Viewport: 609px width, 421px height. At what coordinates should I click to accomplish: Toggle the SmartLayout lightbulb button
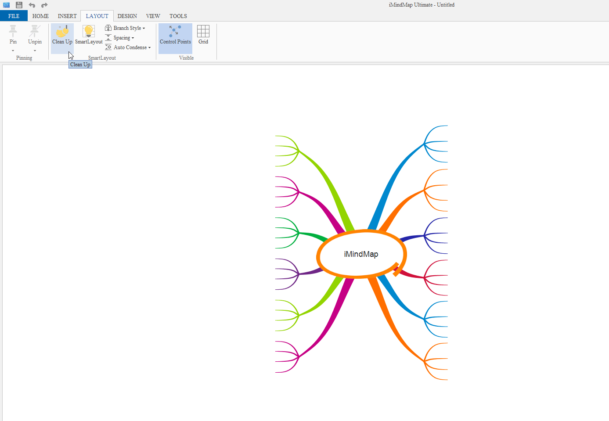(x=89, y=35)
